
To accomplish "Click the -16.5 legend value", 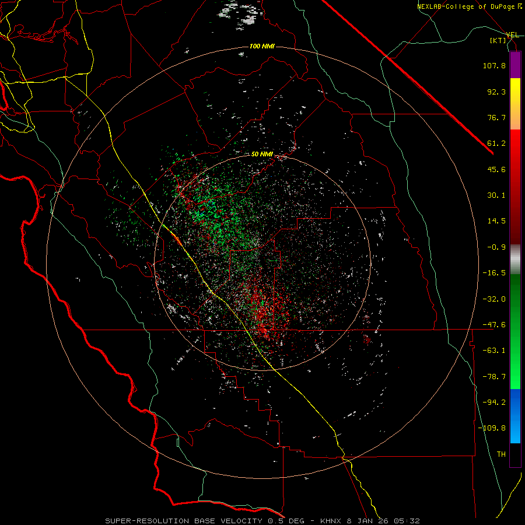I will 494,273.
